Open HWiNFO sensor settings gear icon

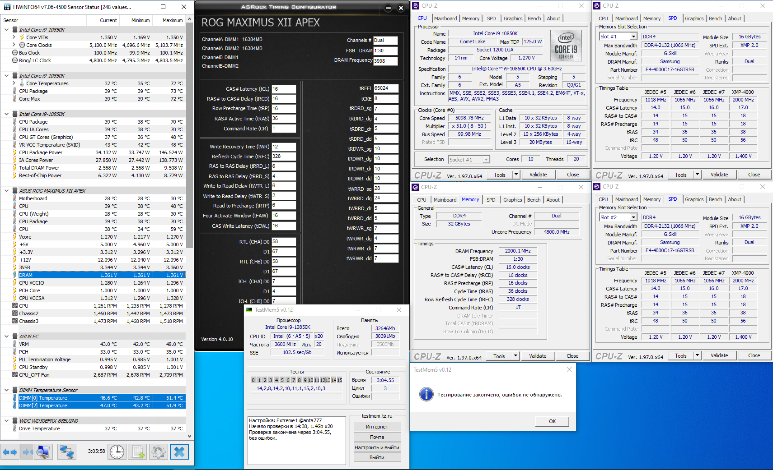[159, 452]
